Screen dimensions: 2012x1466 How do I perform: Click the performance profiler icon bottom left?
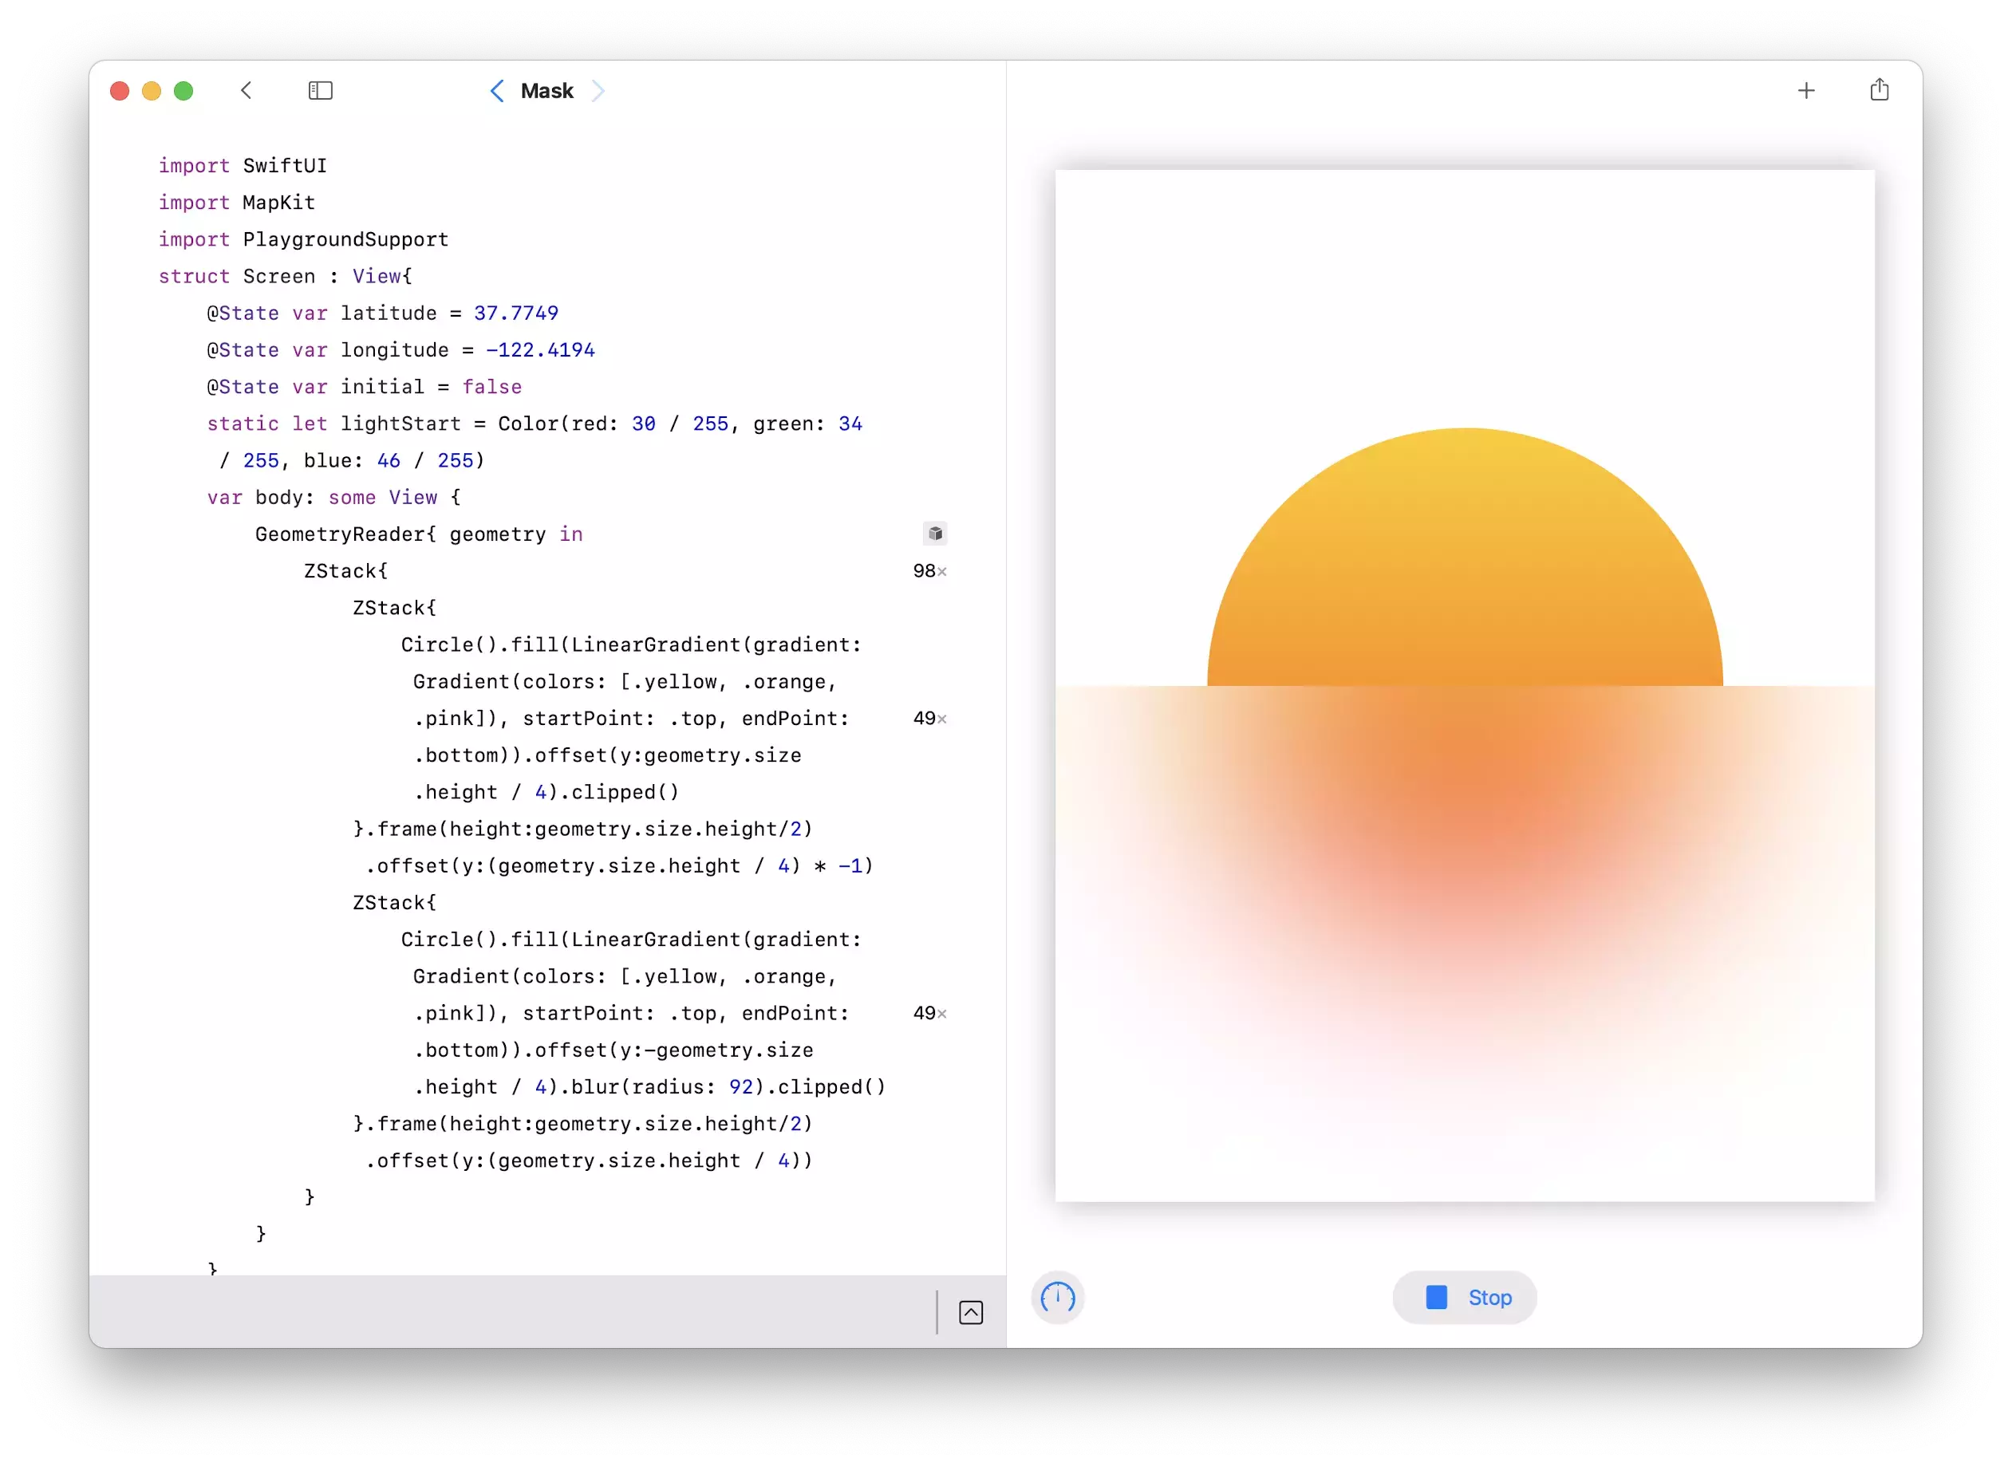[x=1058, y=1296]
